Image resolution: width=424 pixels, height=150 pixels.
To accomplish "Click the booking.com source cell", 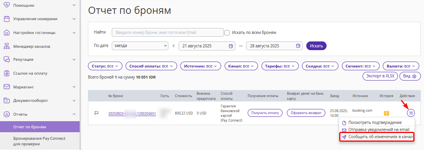I will pos(362,111).
